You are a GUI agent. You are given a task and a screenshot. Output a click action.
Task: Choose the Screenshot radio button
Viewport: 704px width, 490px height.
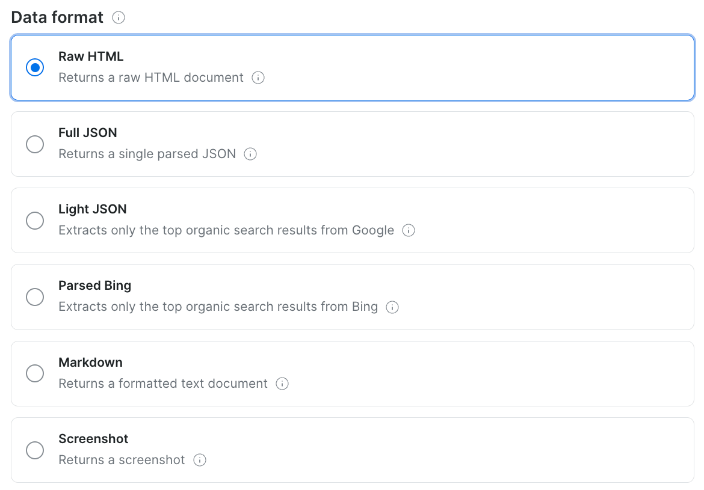[35, 450]
